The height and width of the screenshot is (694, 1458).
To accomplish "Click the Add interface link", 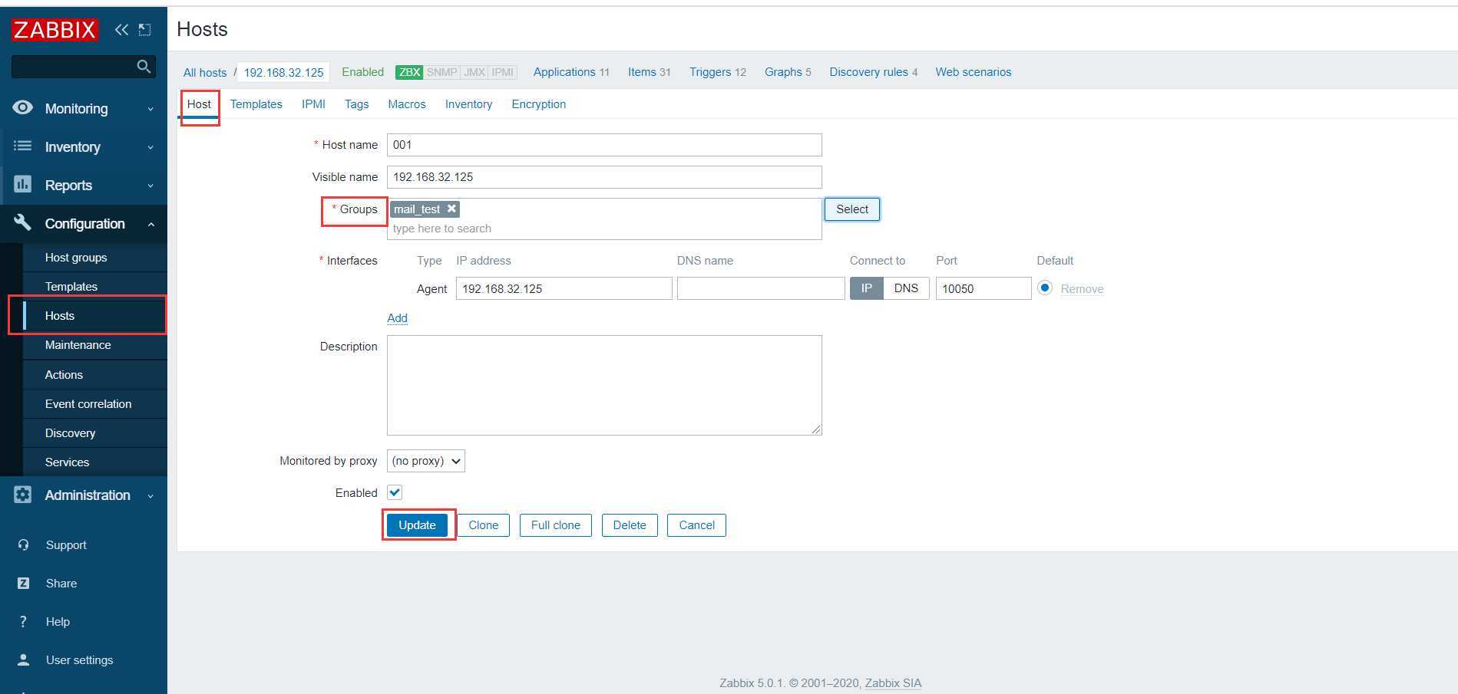I will coord(397,318).
